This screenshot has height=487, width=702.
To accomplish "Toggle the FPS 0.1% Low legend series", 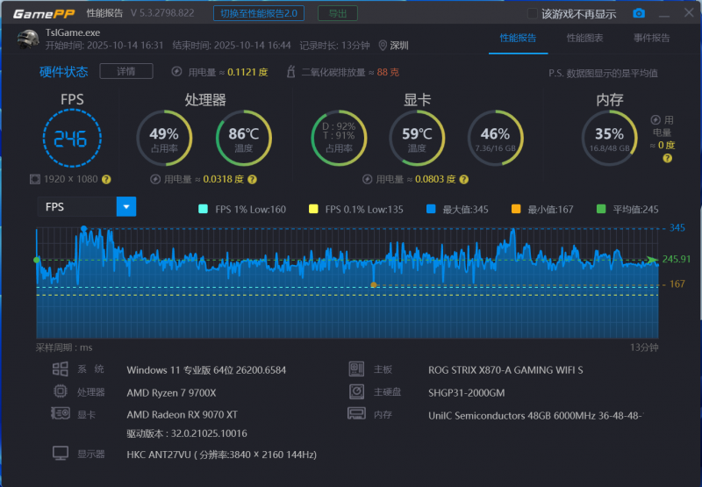I will (x=313, y=209).
